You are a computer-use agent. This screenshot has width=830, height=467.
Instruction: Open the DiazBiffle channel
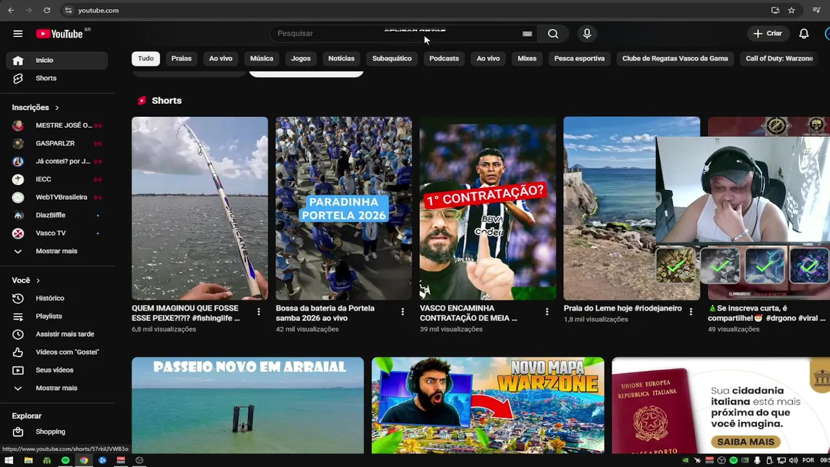pyautogui.click(x=57, y=215)
